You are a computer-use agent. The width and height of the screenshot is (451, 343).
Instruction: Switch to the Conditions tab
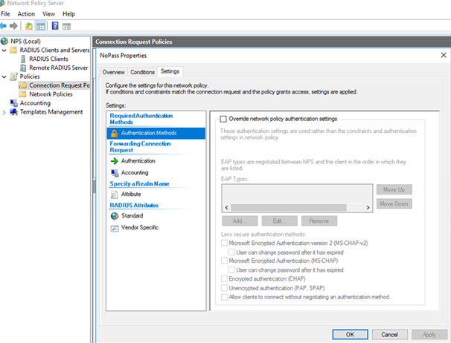142,72
